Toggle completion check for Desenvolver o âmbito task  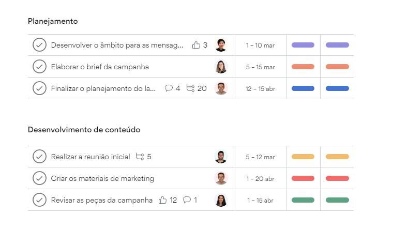[x=39, y=45]
